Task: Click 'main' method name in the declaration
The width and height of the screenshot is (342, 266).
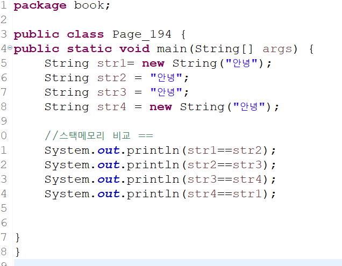Action: point(172,48)
